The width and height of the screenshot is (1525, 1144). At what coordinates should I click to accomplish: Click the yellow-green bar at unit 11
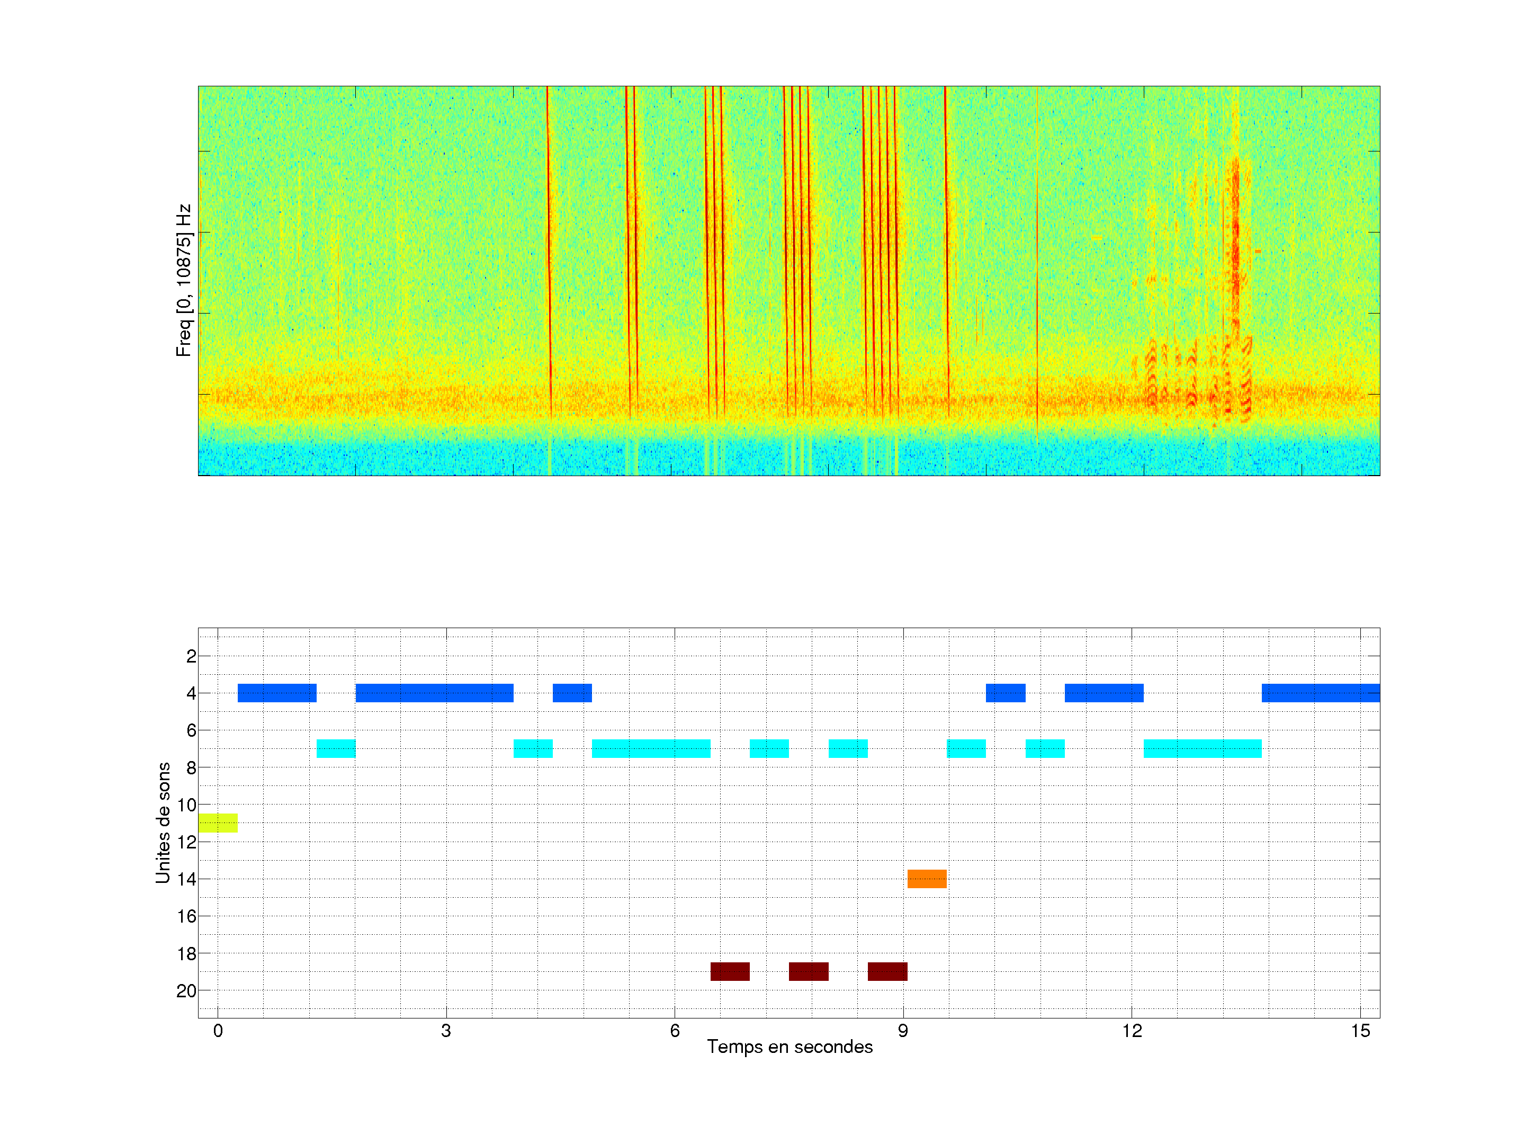point(218,823)
